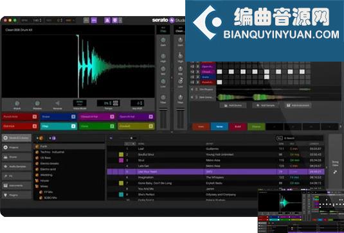Click the small square icon on Cowbell pad
Viewport: 344px width, 233px height.
(151, 126)
